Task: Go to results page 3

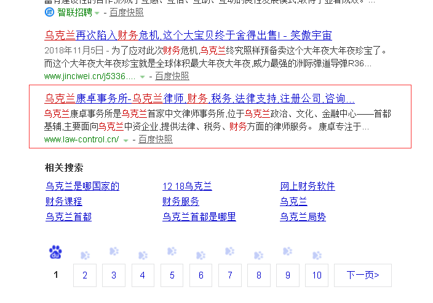Action: point(114,275)
